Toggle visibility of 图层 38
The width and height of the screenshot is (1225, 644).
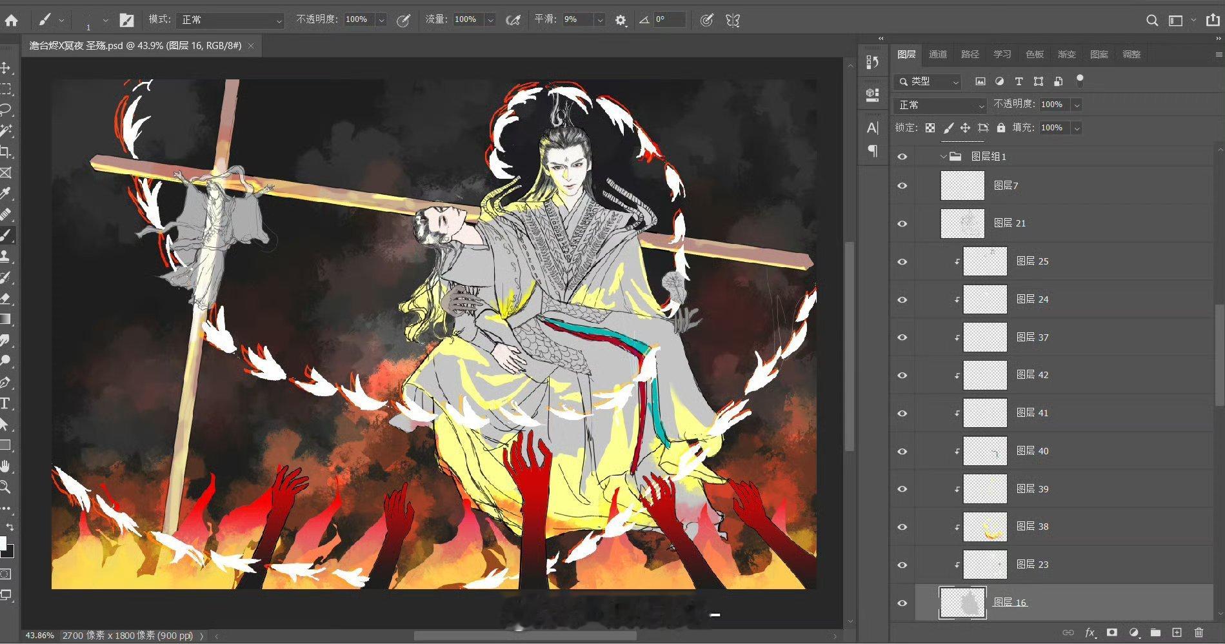click(x=902, y=527)
